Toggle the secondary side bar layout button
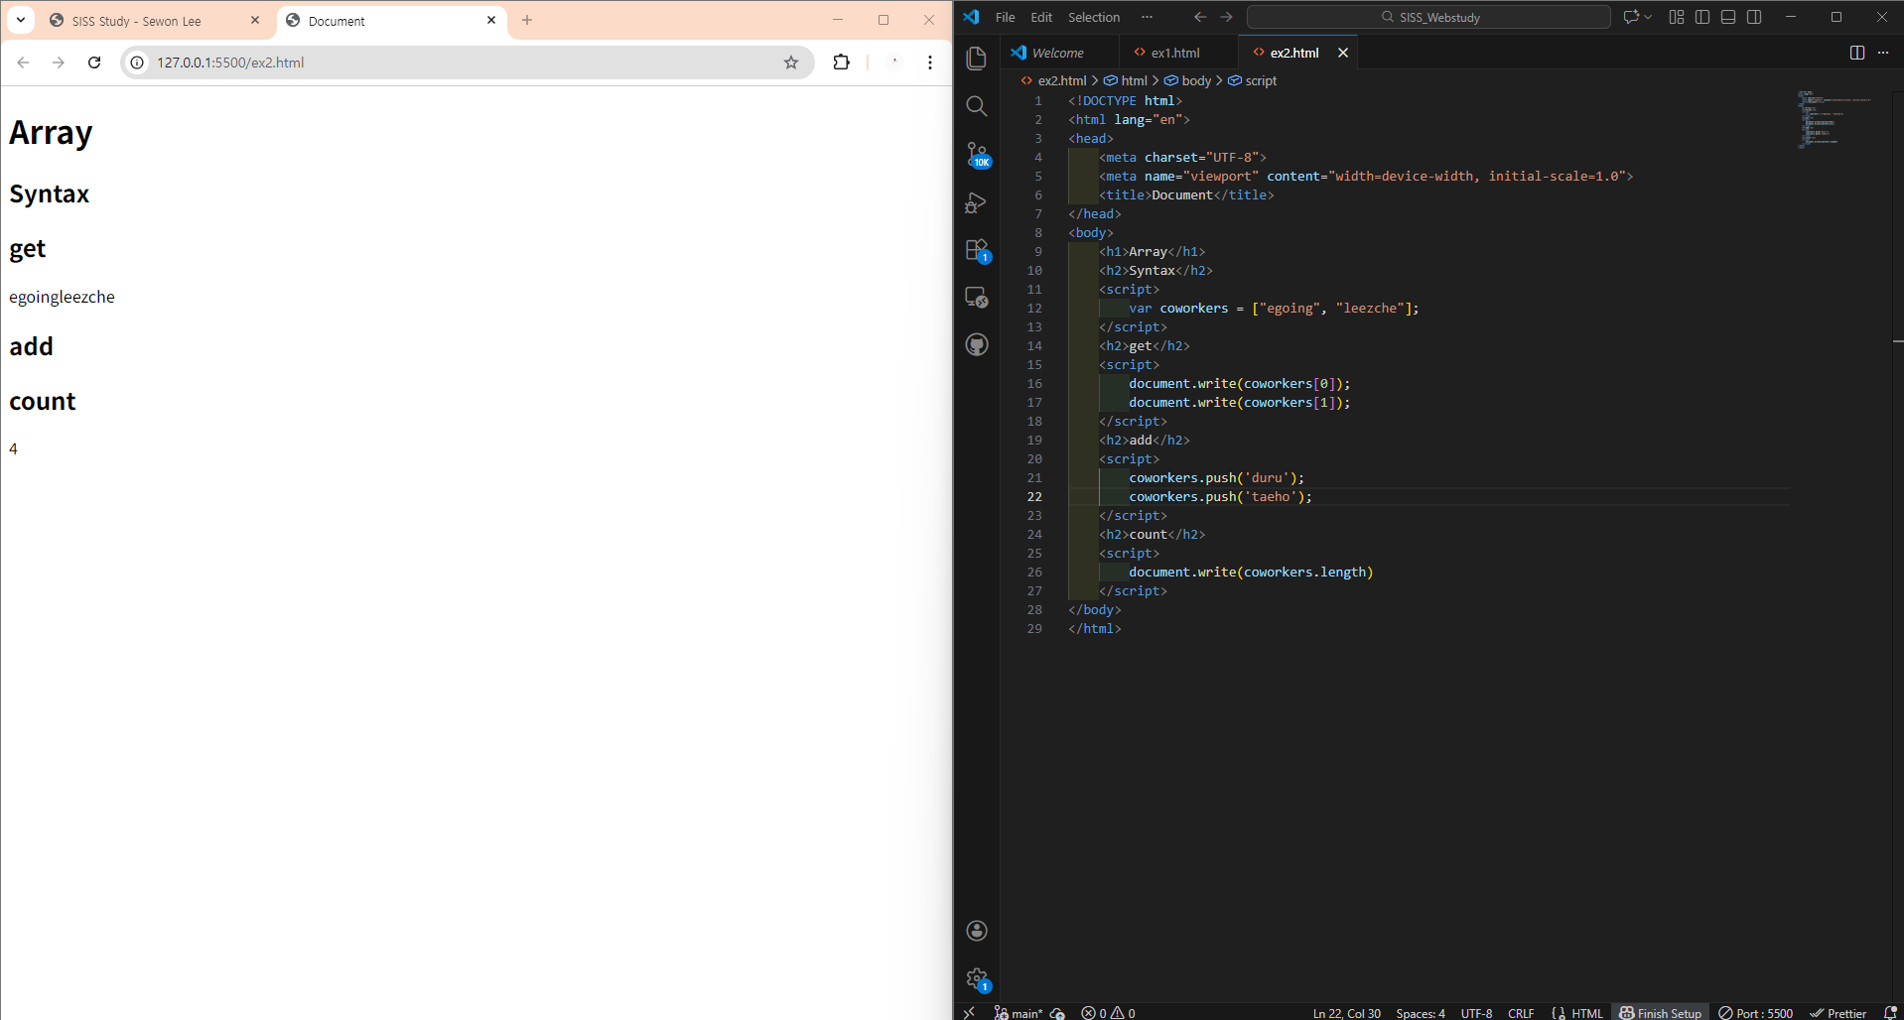 [1754, 17]
